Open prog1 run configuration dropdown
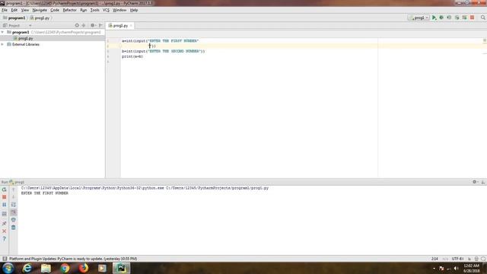The image size is (487, 274). 419,18
